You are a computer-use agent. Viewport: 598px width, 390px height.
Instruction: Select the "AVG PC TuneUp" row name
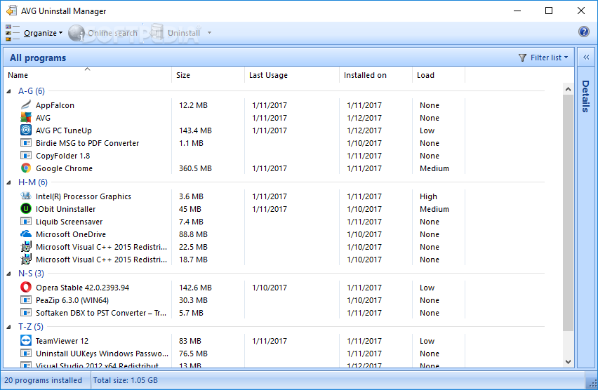tap(64, 130)
